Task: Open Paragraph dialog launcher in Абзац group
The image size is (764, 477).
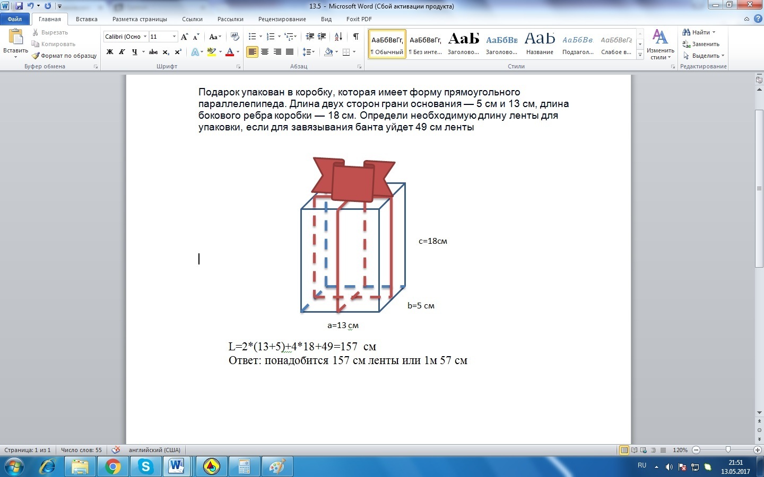Action: pos(359,67)
